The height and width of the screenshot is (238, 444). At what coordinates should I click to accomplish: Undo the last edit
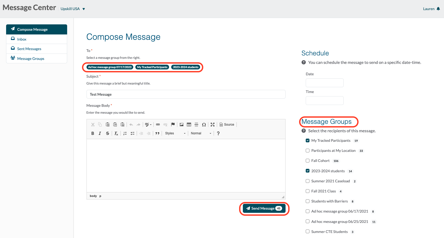[131, 125]
